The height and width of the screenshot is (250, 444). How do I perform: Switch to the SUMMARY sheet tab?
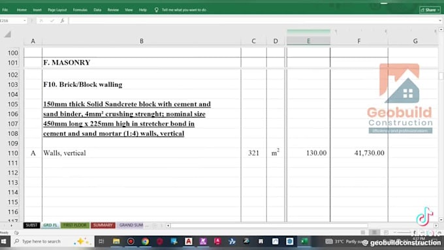103,225
